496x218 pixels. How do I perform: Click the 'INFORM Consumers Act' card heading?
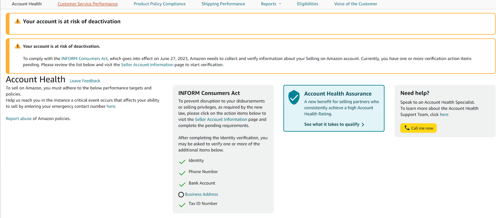point(209,93)
